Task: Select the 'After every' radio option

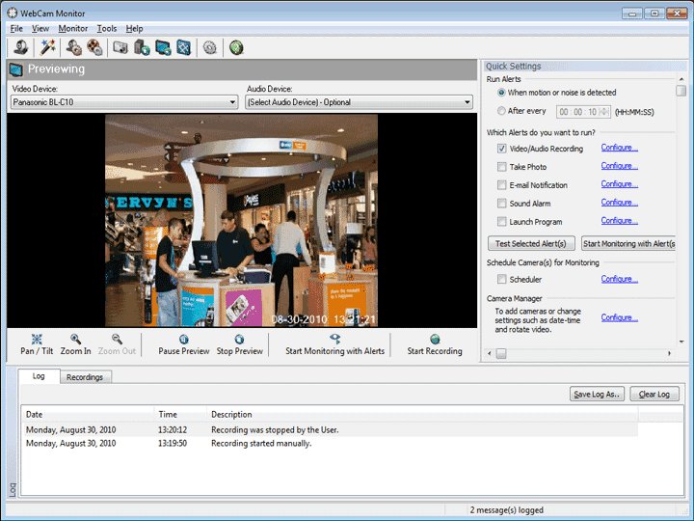Action: click(x=502, y=111)
